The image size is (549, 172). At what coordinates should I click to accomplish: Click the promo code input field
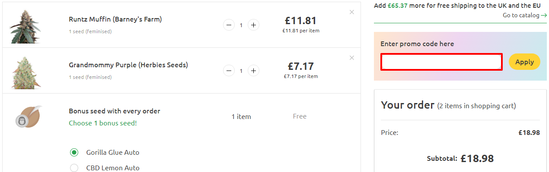click(x=441, y=62)
